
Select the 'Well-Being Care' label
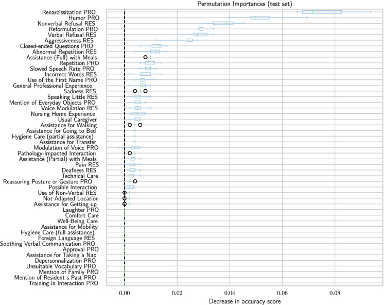pyautogui.click(x=77, y=221)
